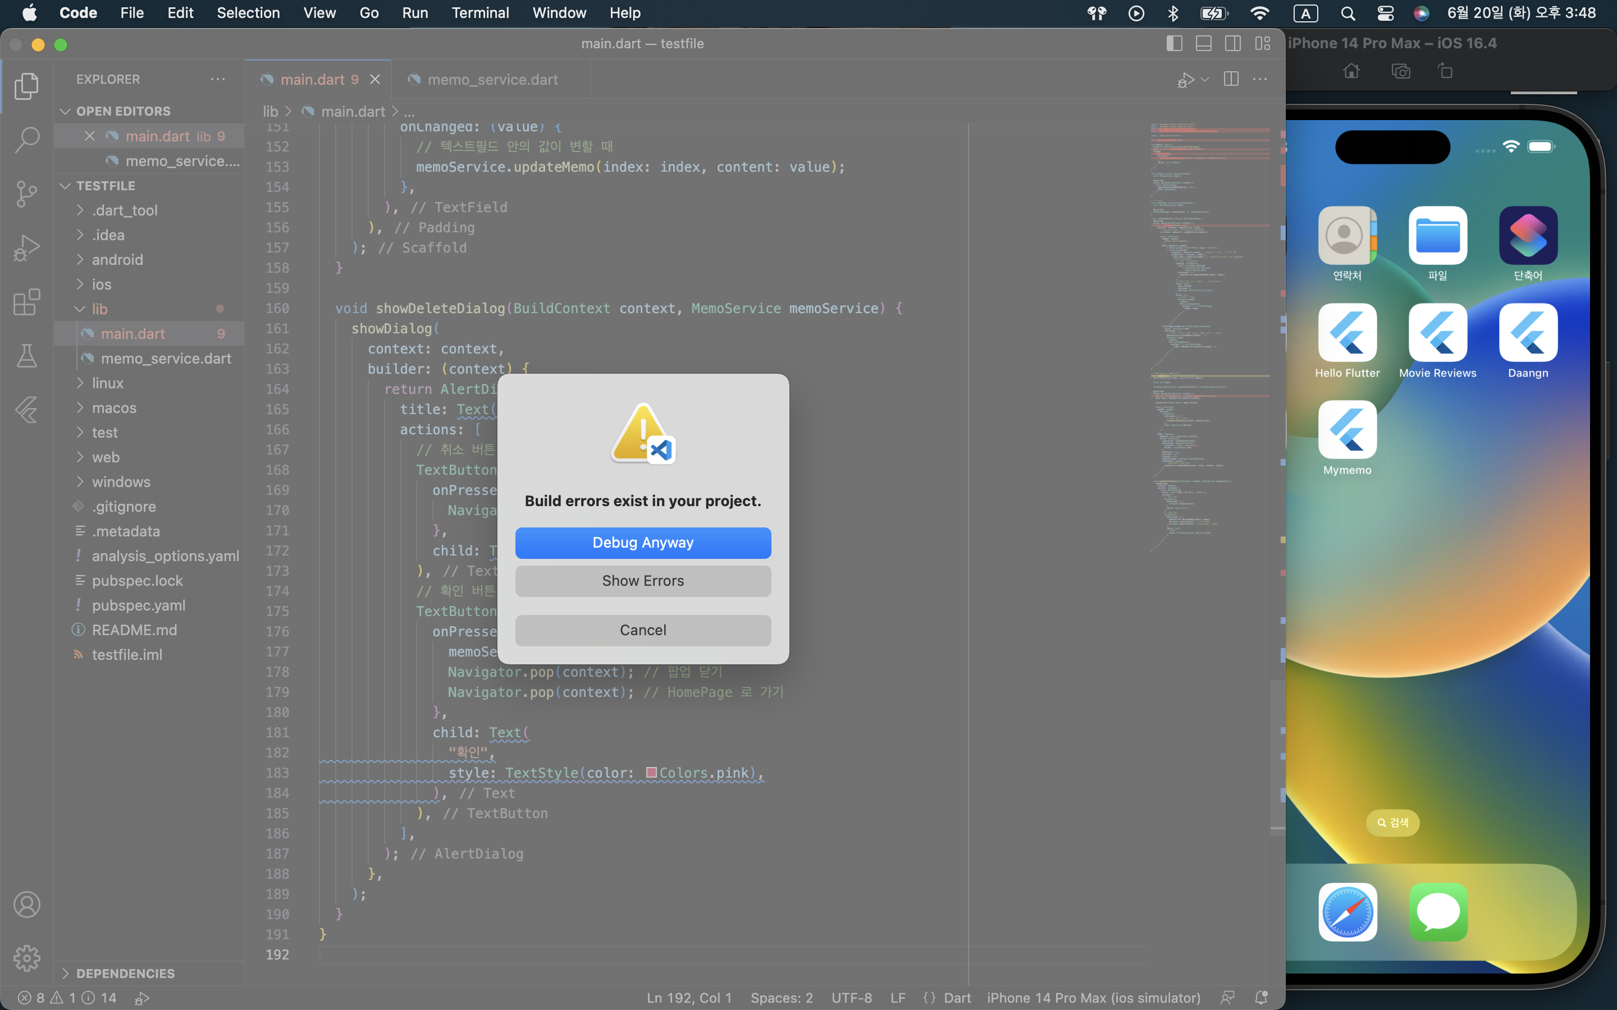The height and width of the screenshot is (1010, 1617).
Task: Open the Explorer view in activity bar
Action: (x=27, y=85)
